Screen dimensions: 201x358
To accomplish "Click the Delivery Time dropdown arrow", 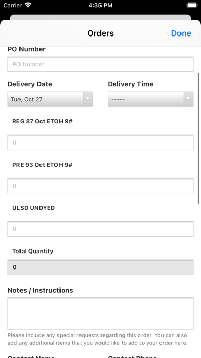I will [x=188, y=99].
